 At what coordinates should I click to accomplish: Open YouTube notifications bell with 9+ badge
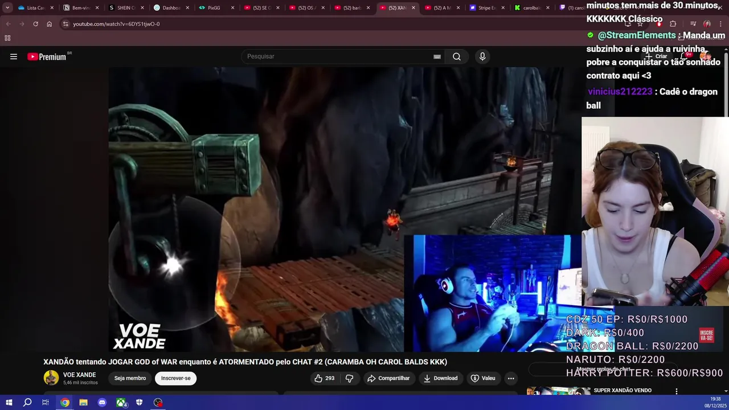point(685,56)
